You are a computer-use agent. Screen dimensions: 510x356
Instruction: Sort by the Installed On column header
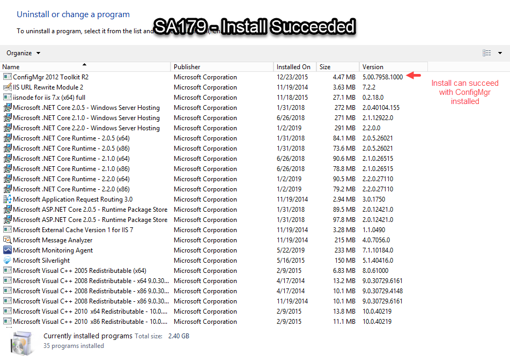[x=294, y=67]
